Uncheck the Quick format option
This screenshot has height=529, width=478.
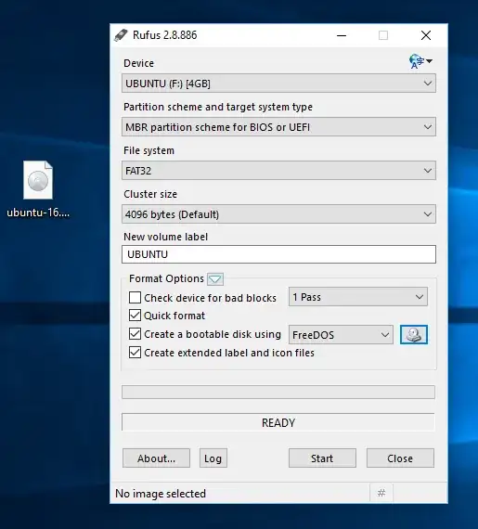(135, 316)
